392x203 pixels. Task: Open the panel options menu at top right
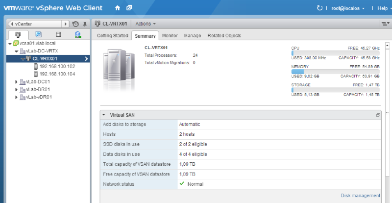pyautogui.click(x=385, y=24)
